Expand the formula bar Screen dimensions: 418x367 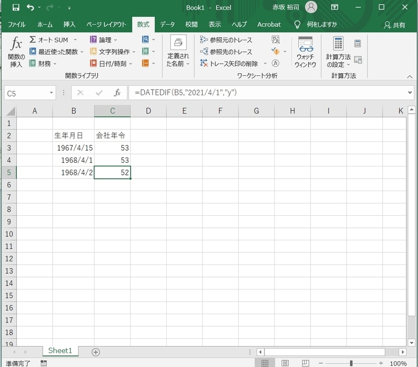(410, 93)
